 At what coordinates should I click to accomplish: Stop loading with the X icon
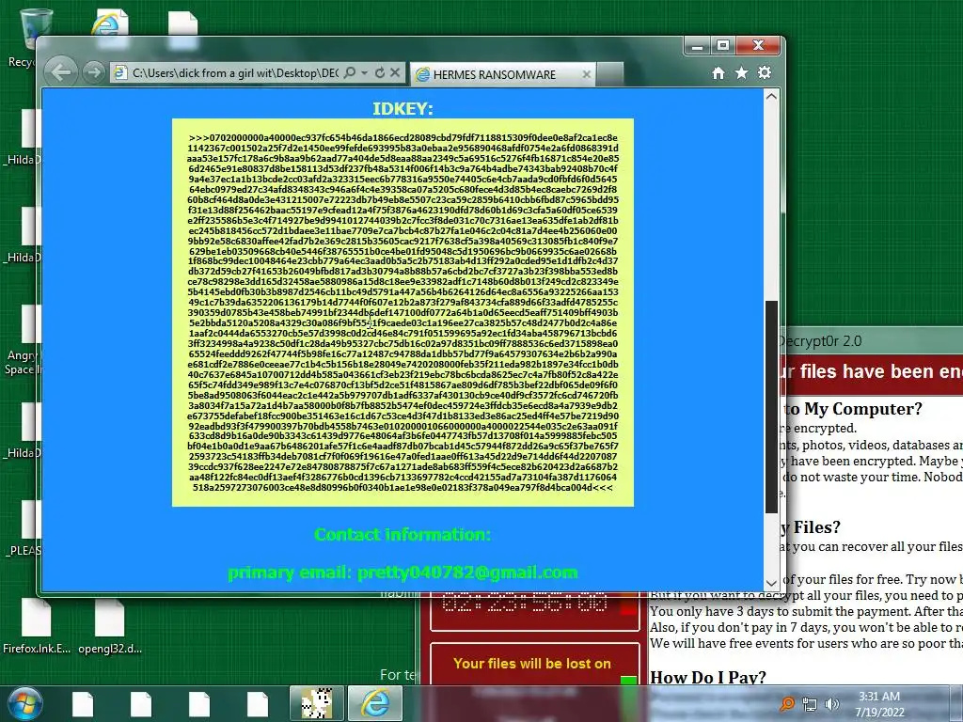point(395,72)
